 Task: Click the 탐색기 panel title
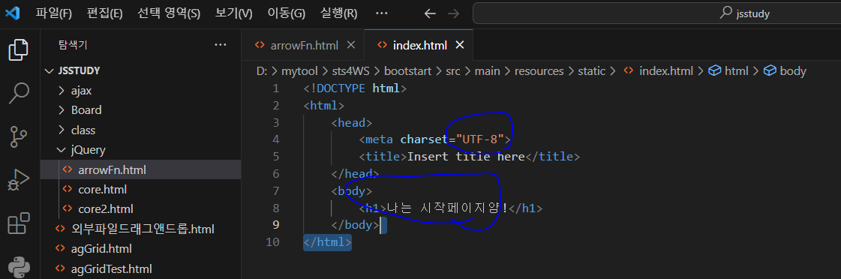click(x=73, y=45)
